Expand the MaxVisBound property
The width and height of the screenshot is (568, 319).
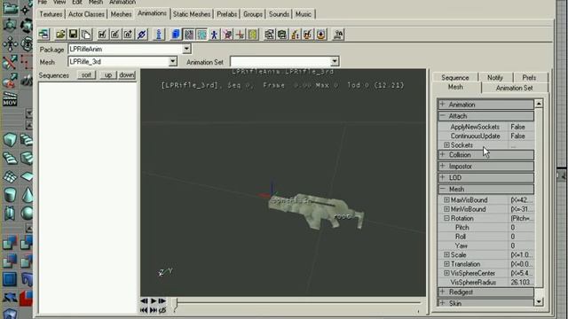(446, 199)
